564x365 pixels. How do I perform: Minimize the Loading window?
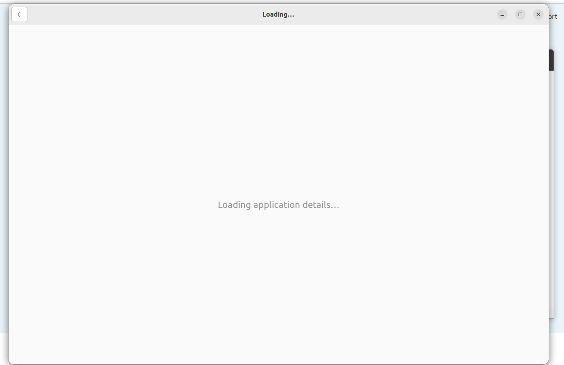click(502, 14)
